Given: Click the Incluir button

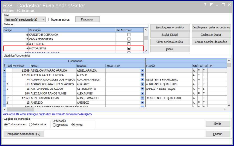Looking at the screenshot, I should tap(170, 49).
